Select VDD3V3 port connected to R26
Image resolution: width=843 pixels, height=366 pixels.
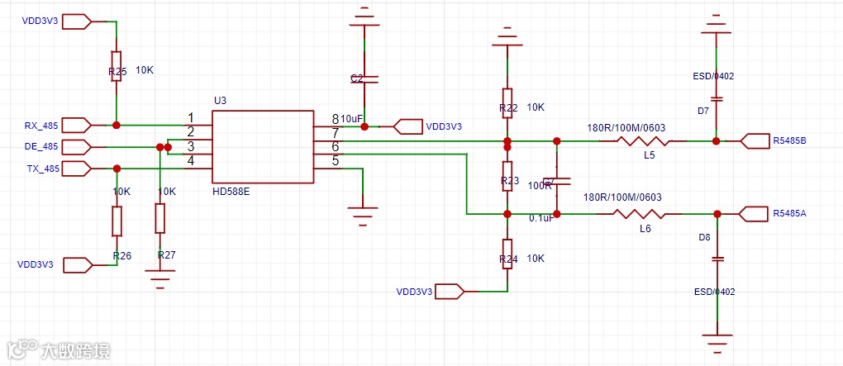[78, 265]
